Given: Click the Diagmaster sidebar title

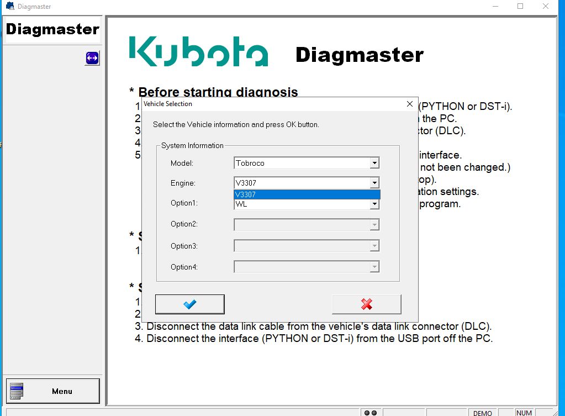Looking at the screenshot, I should click(x=52, y=29).
